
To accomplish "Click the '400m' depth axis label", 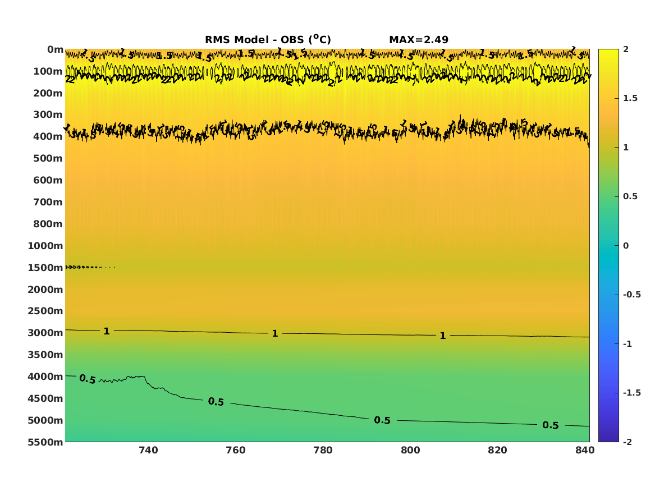I will (x=48, y=136).
